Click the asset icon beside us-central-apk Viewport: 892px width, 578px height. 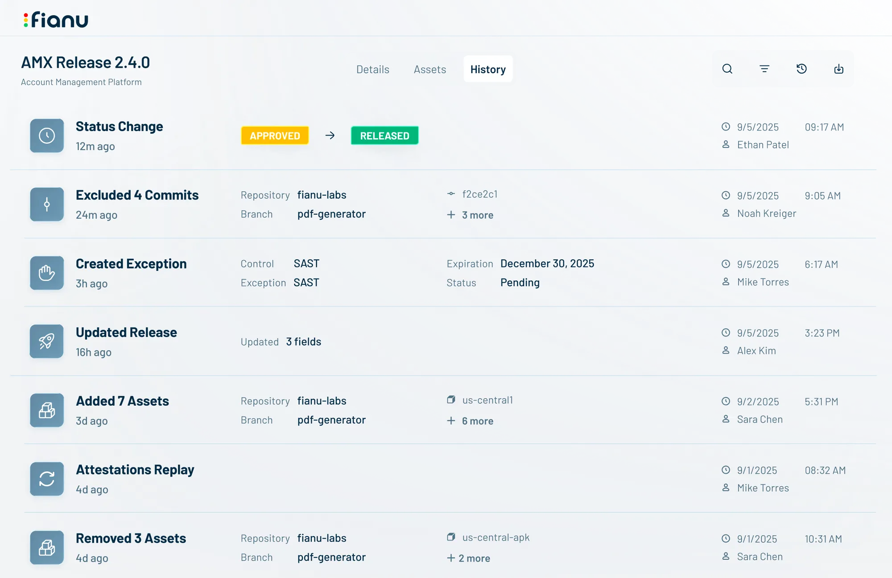451,537
